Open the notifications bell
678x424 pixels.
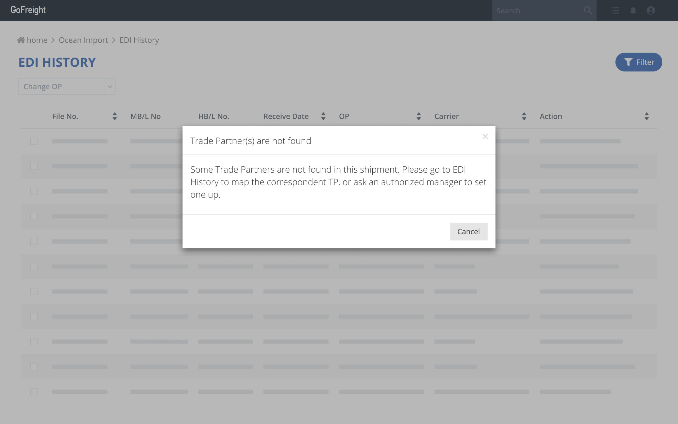coord(633,11)
